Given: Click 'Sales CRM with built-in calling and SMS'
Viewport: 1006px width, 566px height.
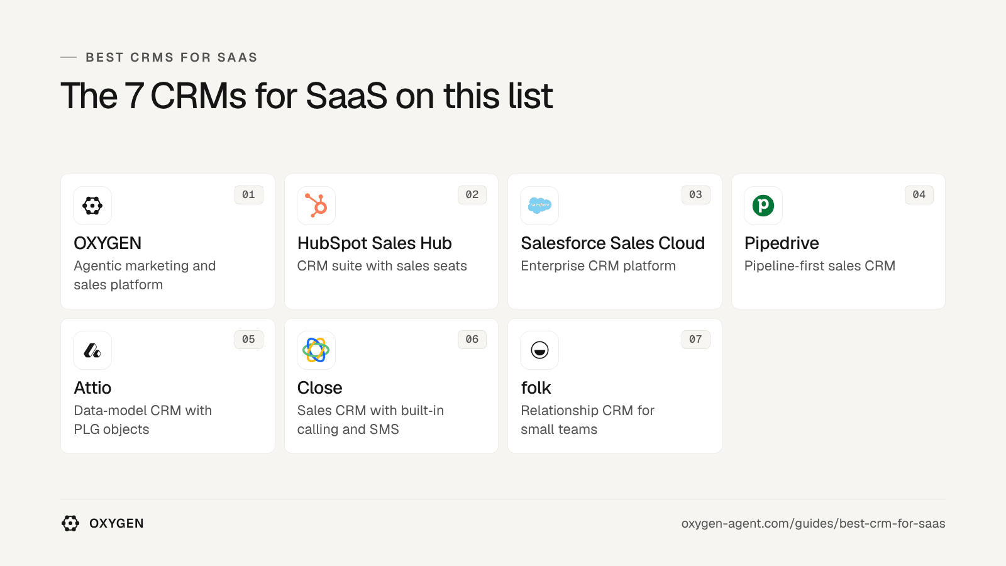Looking at the screenshot, I should pos(371,420).
